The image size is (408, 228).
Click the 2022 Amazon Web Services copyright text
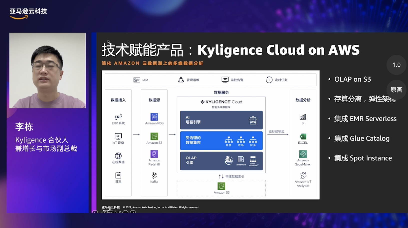click(161, 207)
